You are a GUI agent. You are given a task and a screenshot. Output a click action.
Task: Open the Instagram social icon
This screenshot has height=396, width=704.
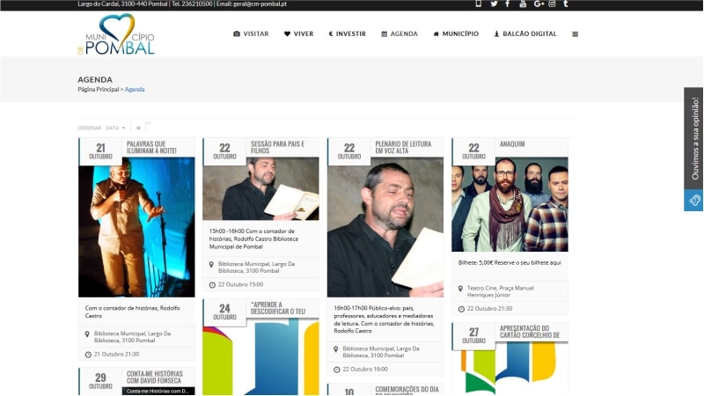click(552, 4)
